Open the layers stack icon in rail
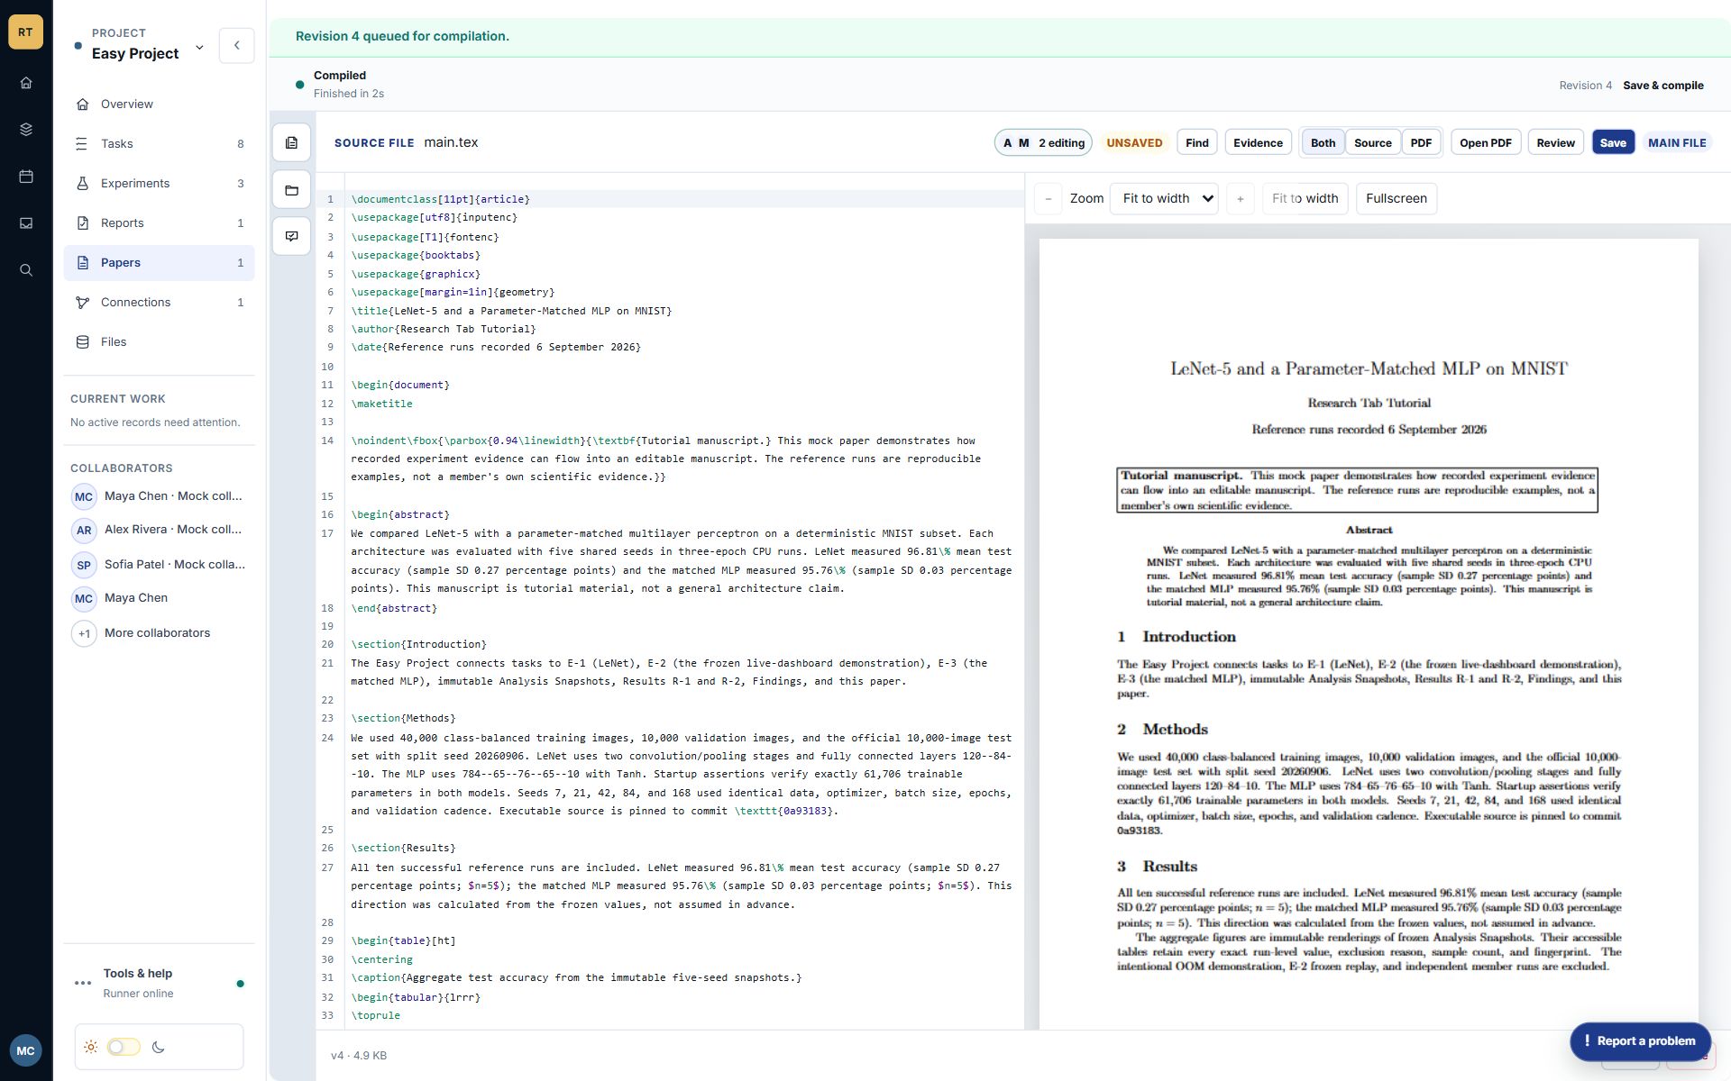Image resolution: width=1731 pixels, height=1081 pixels. pos(26,130)
